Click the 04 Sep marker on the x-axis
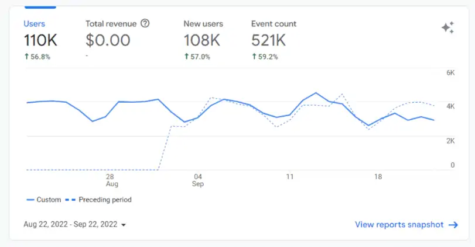Viewport: 475px width, 247px height. point(198,180)
